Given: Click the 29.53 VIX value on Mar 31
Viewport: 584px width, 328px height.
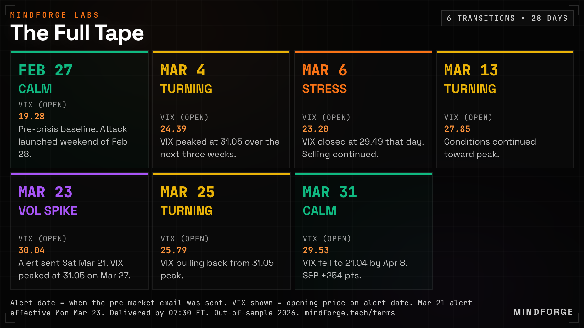Looking at the screenshot, I should [316, 250].
